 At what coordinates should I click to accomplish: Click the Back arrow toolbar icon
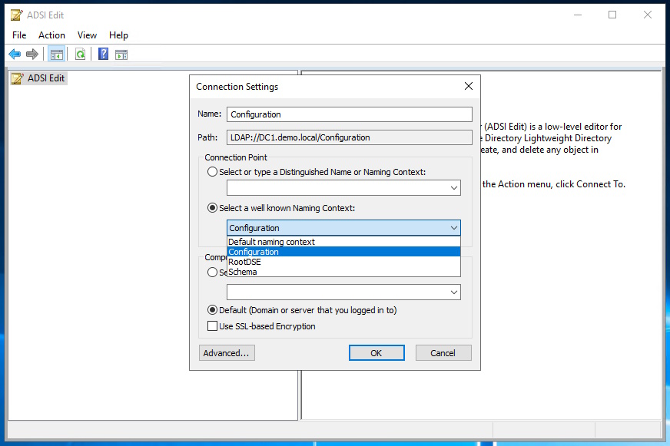click(x=15, y=55)
